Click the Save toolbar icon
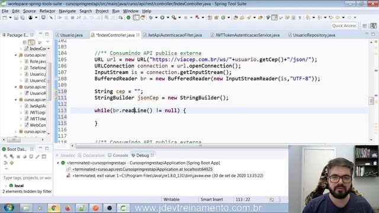 (x=16, y=17)
